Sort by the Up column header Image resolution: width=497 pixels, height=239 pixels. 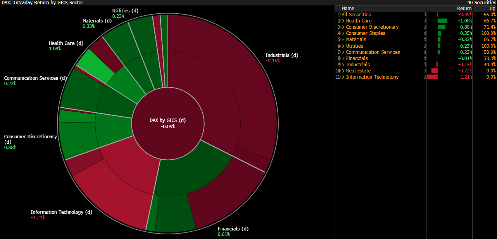(x=492, y=9)
